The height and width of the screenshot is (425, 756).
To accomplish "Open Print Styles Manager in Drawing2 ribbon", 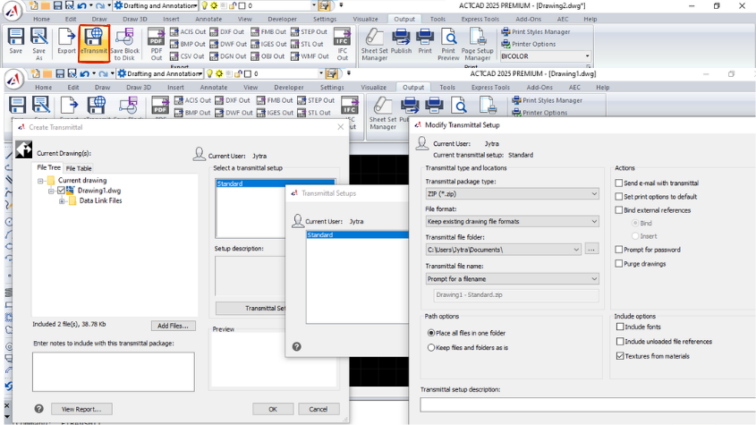I will coord(536,32).
